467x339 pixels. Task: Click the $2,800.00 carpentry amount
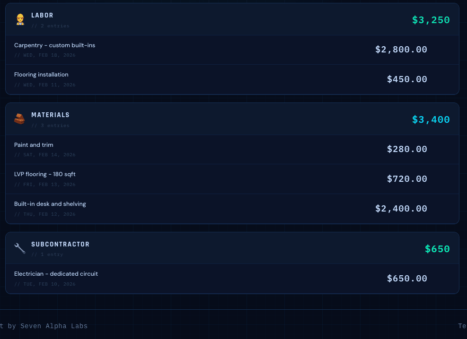click(x=401, y=49)
